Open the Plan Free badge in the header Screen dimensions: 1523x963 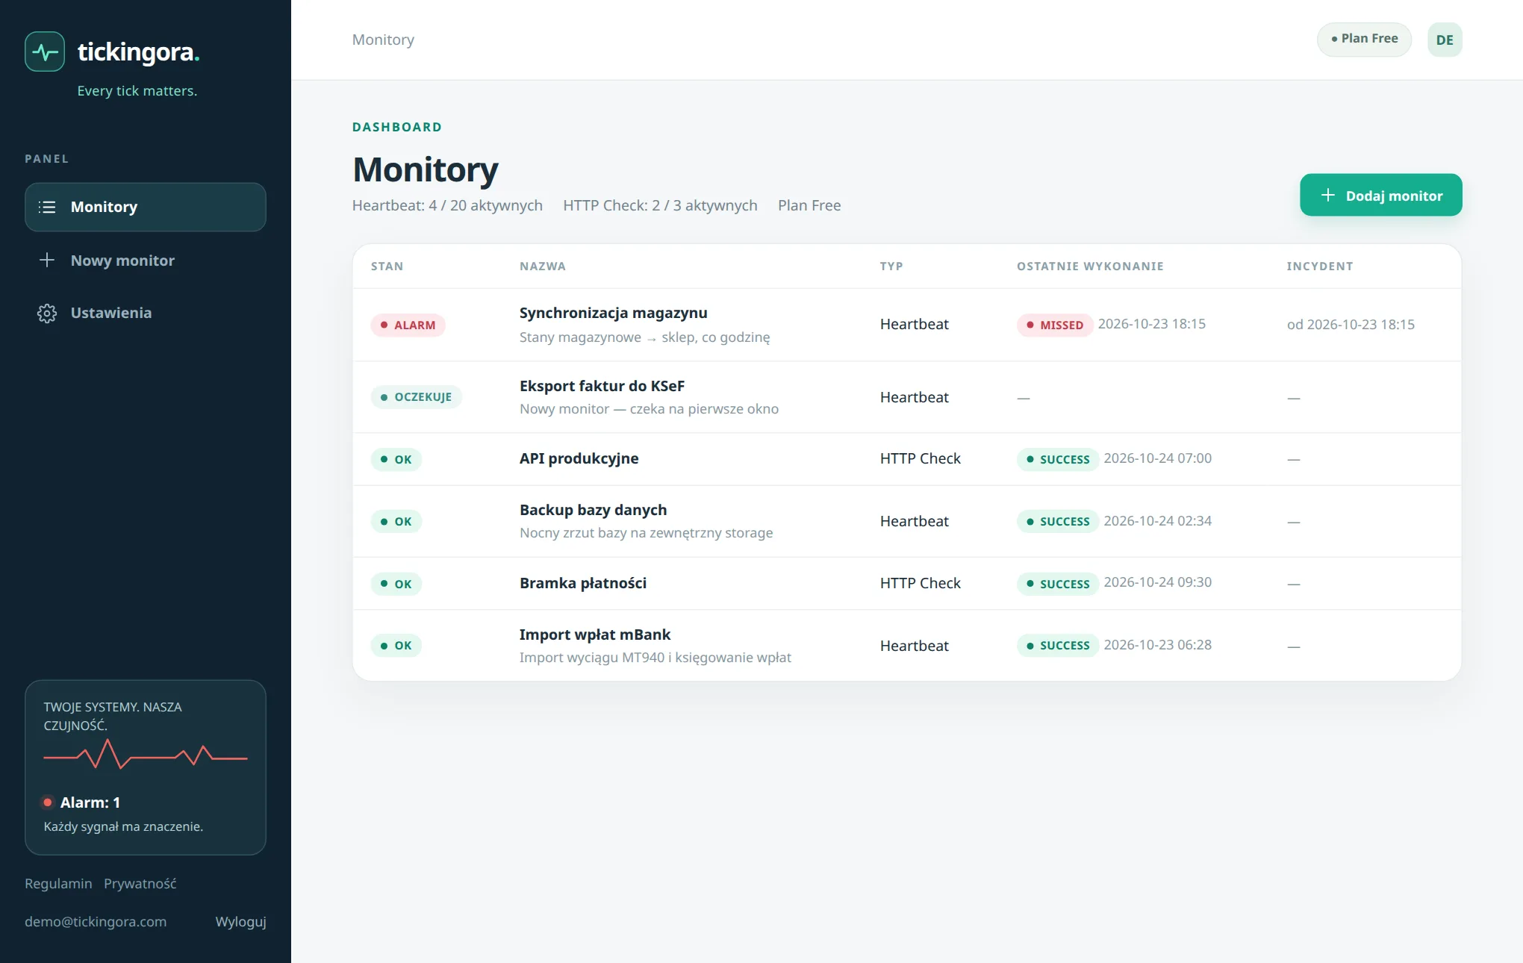pos(1364,39)
